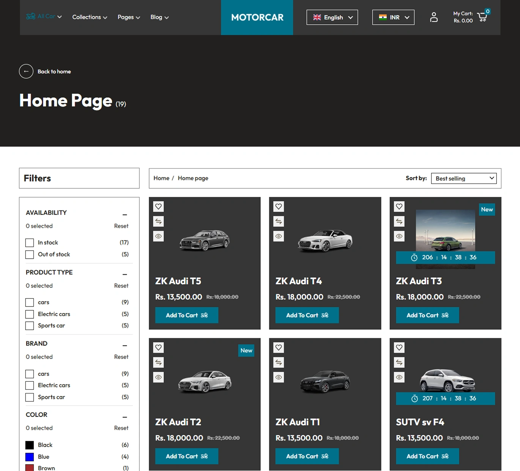Open the SUTV sv F4 car image
Image resolution: width=520 pixels, height=471 pixels.
(448, 380)
